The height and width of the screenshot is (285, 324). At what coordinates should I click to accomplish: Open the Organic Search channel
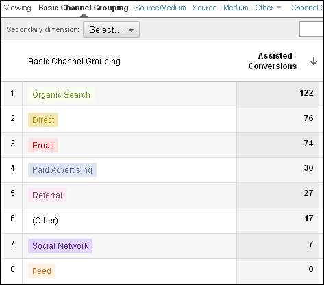point(61,94)
